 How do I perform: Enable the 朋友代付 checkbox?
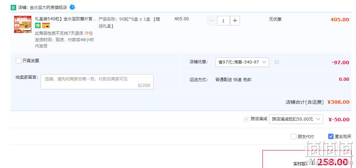294,136
